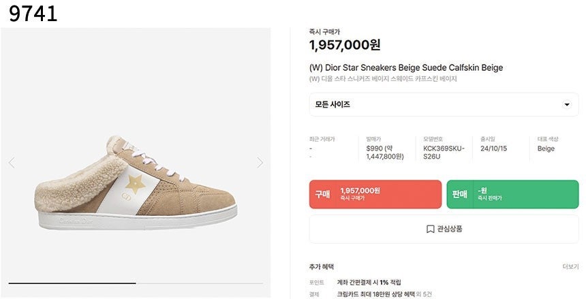Image resolution: width=586 pixels, height=299 pixels.
Task: Click the Korean product name 디올 스타 스니커즈
Action: 382,79
